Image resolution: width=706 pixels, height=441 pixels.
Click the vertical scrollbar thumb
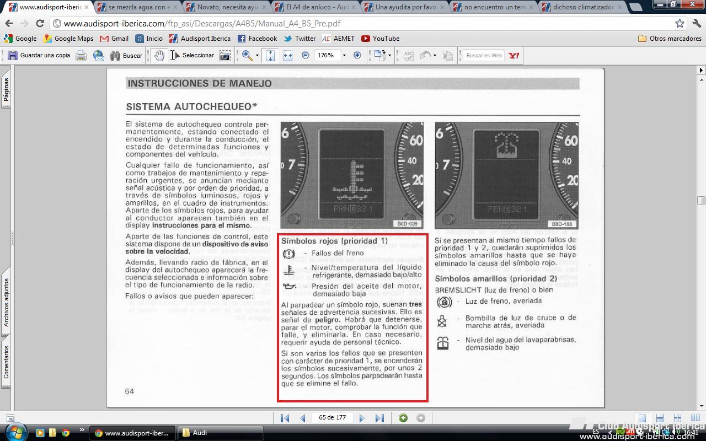pyautogui.click(x=701, y=200)
